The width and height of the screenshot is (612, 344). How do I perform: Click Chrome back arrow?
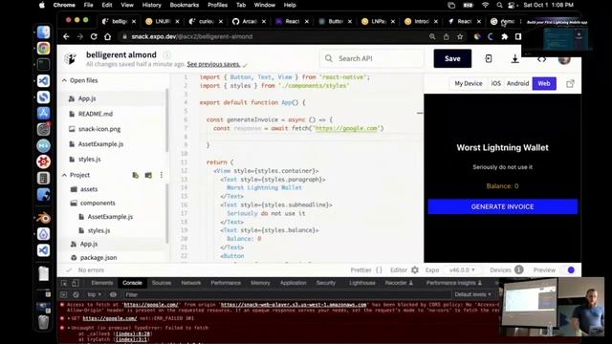click(66, 36)
